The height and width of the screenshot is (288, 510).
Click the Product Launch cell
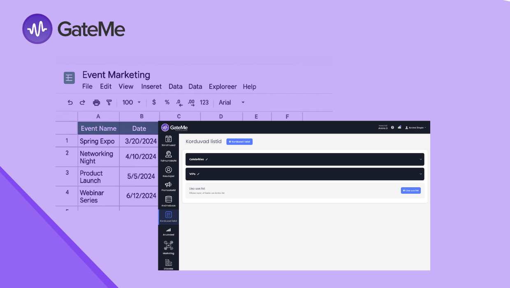98,177
